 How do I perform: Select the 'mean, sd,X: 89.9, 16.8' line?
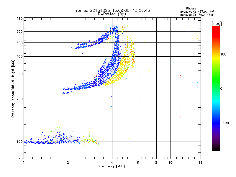pyautogui.click(x=196, y=15)
